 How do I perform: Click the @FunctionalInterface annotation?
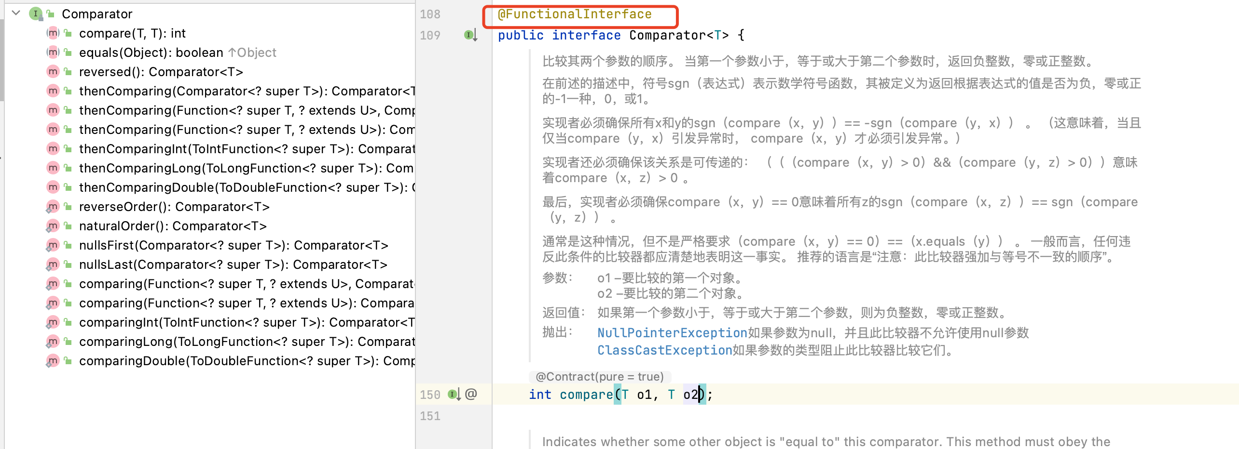tap(574, 14)
